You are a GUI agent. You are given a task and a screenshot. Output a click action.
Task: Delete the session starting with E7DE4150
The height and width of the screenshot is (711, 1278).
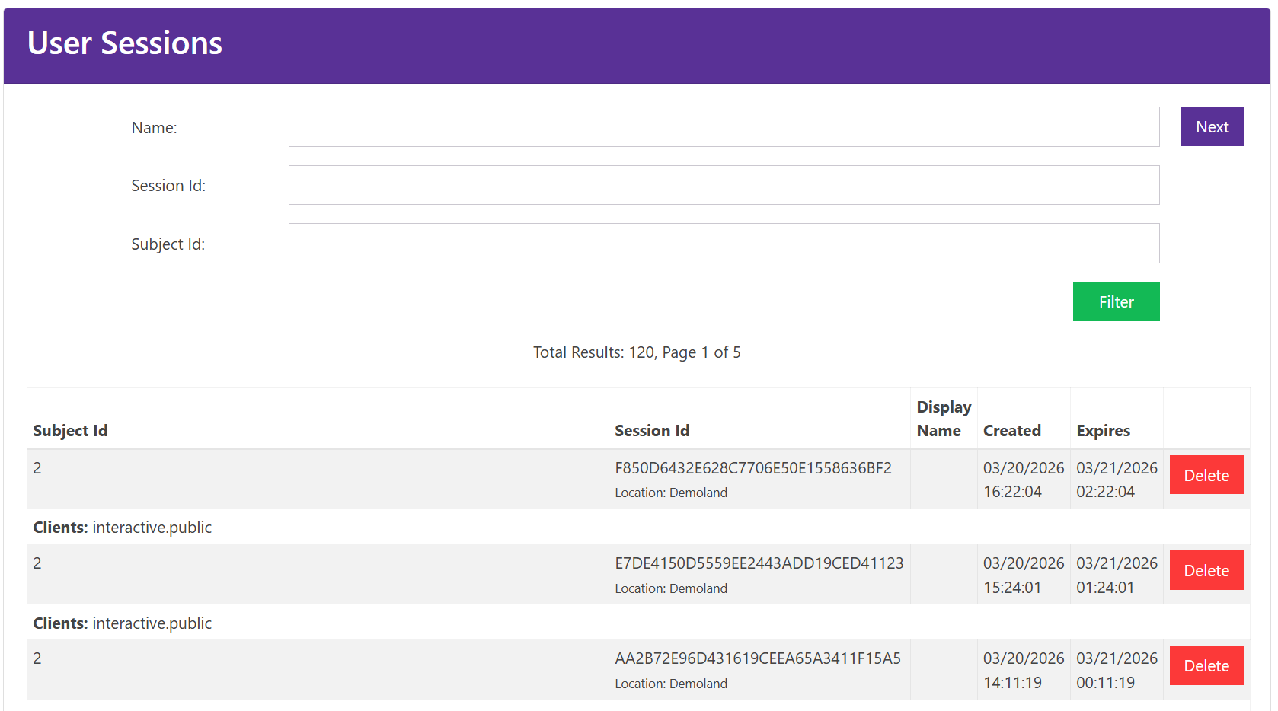[1206, 570]
